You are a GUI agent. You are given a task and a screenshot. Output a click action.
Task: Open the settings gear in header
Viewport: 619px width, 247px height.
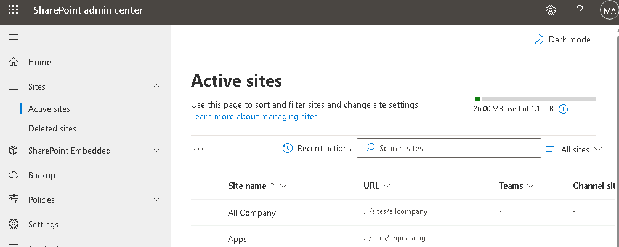click(550, 10)
